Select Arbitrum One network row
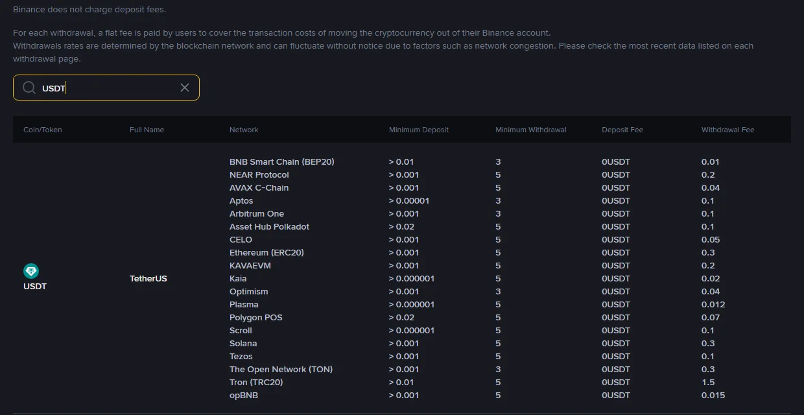804x415 pixels. (x=257, y=213)
